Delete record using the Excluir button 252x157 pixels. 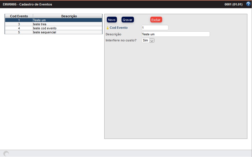(156, 20)
